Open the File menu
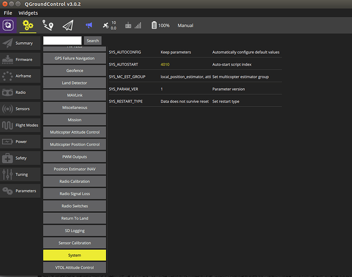Screen dimensions: 352x277 (x=8, y=13)
